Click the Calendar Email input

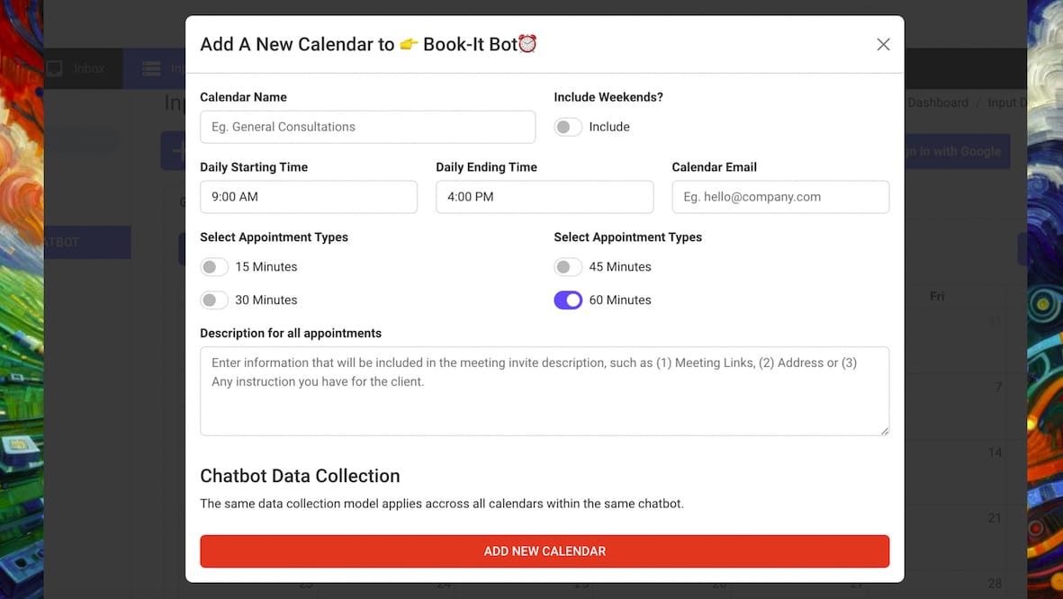click(780, 197)
